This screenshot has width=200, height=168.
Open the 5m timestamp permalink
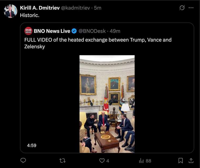(98, 8)
